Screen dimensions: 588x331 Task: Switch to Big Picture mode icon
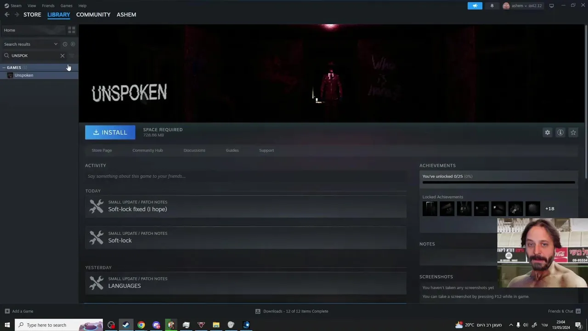pyautogui.click(x=551, y=6)
